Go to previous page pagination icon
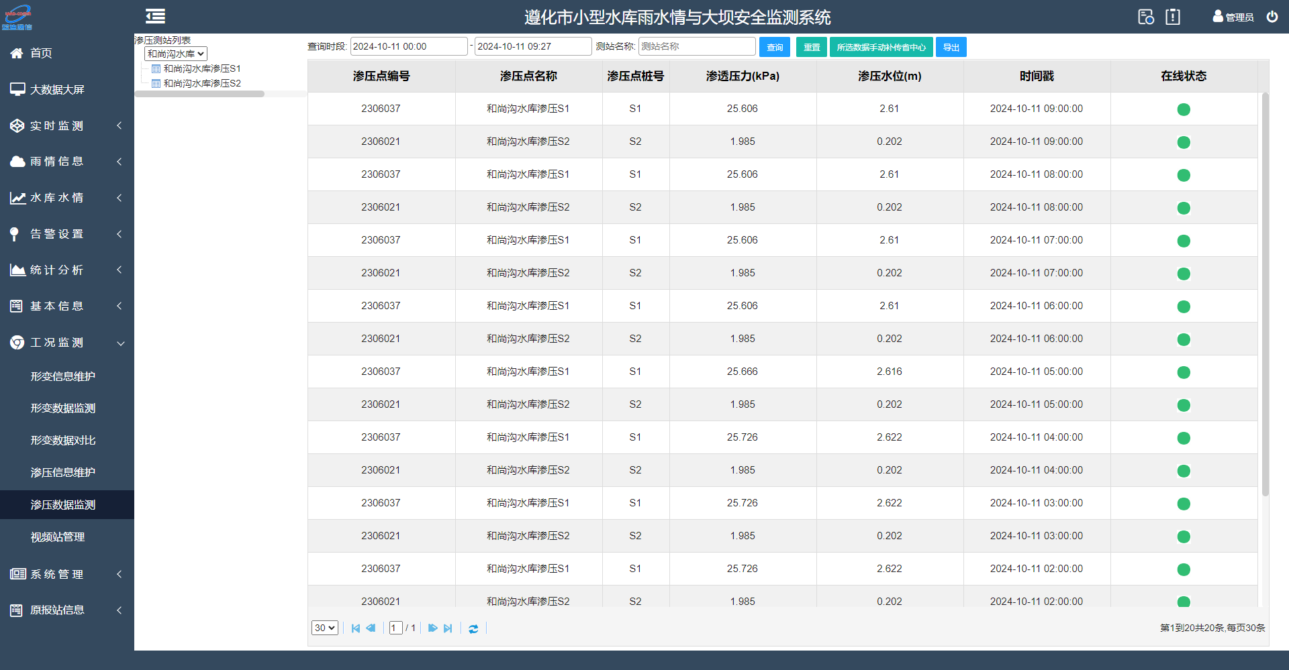Viewport: 1289px width, 670px height. click(371, 628)
